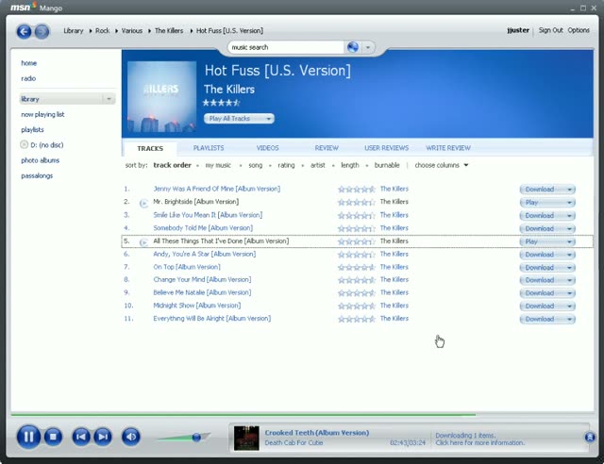Switch to the TRACKS tab
The image size is (604, 464).
(x=150, y=149)
